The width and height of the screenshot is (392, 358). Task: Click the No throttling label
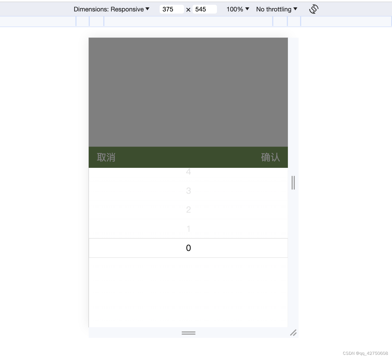pyautogui.click(x=274, y=9)
